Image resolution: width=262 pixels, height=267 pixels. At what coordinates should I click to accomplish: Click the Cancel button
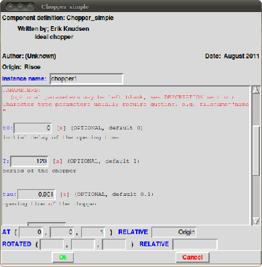pyautogui.click(x=192, y=257)
